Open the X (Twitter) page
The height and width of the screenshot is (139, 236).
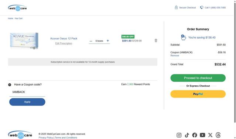coord(210,135)
